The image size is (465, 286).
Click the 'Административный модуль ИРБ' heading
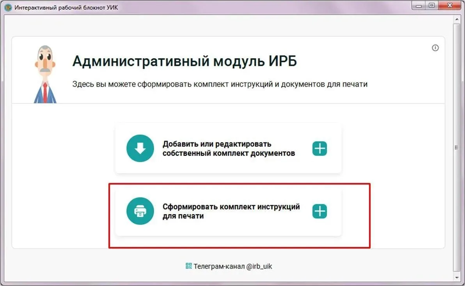click(x=185, y=61)
